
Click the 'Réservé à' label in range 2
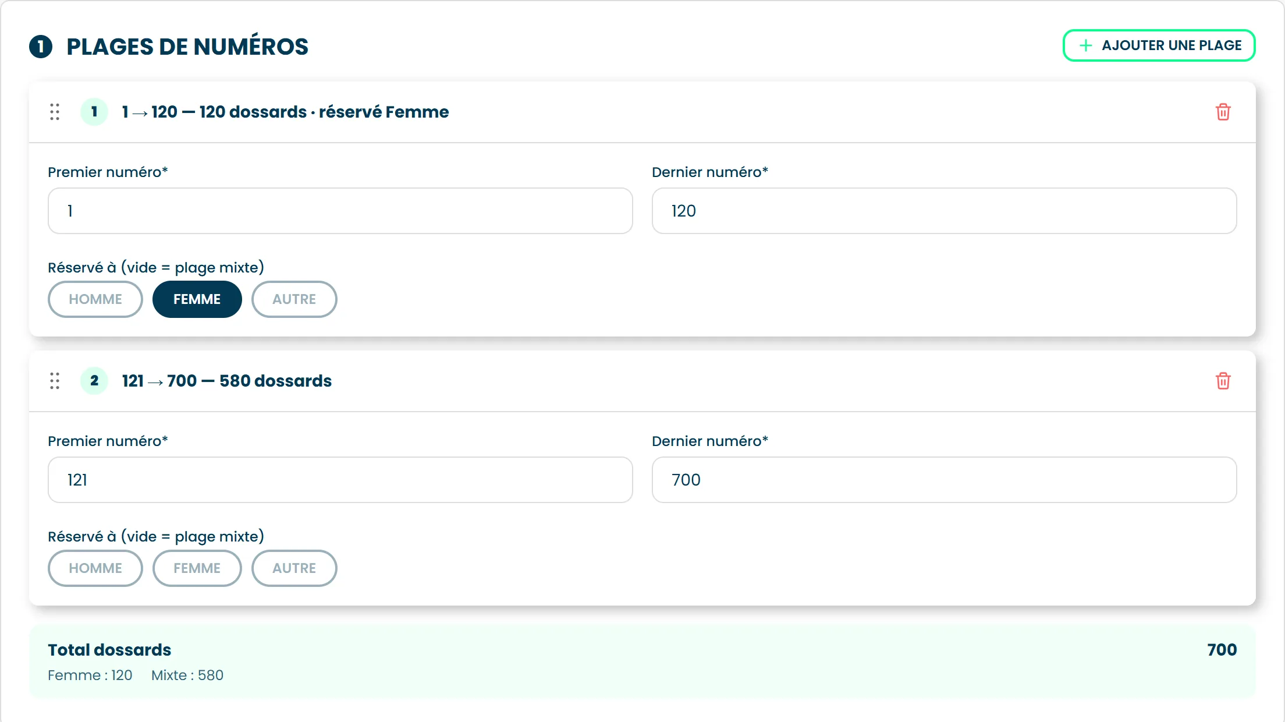[x=156, y=536]
